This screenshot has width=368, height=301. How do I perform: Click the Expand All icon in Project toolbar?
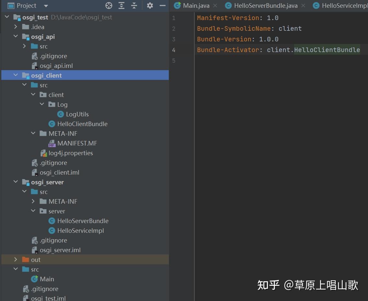(121, 5)
